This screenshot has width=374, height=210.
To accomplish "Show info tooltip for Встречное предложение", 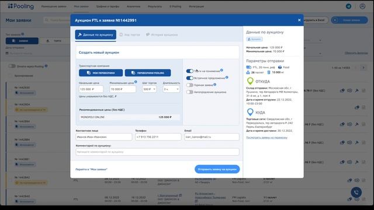I will [227, 77].
